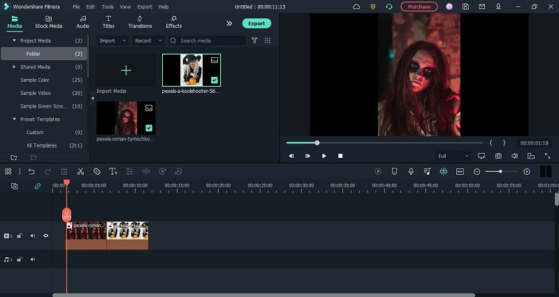Open the Titles tab
Viewport: 559px width, 297px height.
click(108, 22)
